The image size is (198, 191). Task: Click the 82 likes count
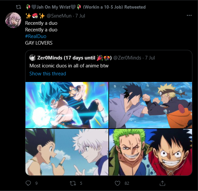127,183
